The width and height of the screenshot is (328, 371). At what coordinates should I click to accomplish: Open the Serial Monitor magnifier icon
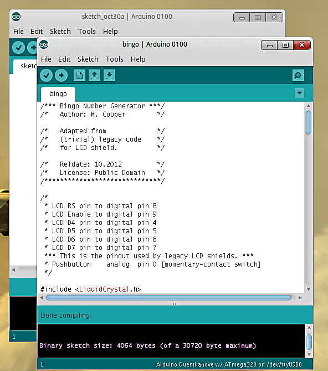[x=298, y=75]
